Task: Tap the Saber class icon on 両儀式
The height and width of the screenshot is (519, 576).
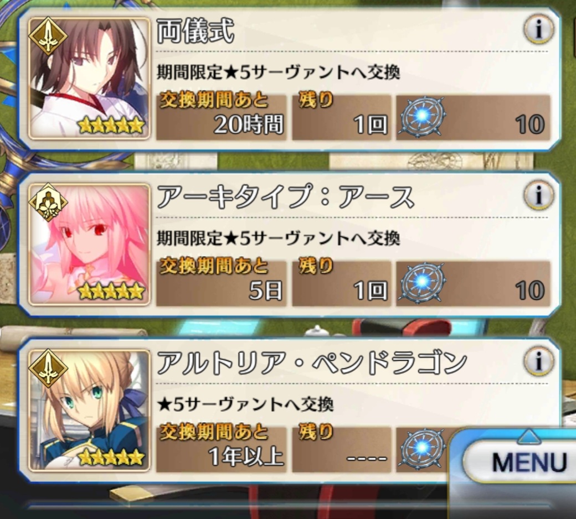Action: coord(48,36)
